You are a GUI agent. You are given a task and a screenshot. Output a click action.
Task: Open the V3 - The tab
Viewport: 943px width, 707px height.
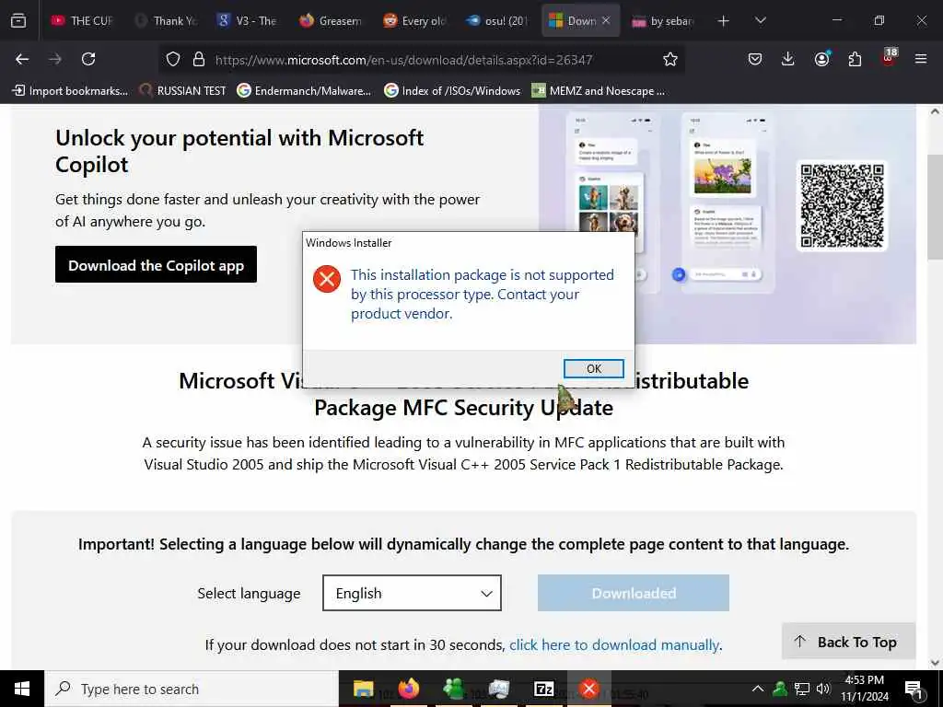click(x=248, y=20)
